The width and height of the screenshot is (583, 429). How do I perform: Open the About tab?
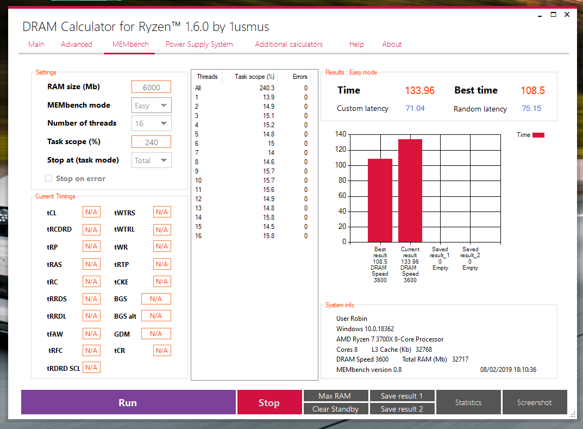pyautogui.click(x=392, y=44)
